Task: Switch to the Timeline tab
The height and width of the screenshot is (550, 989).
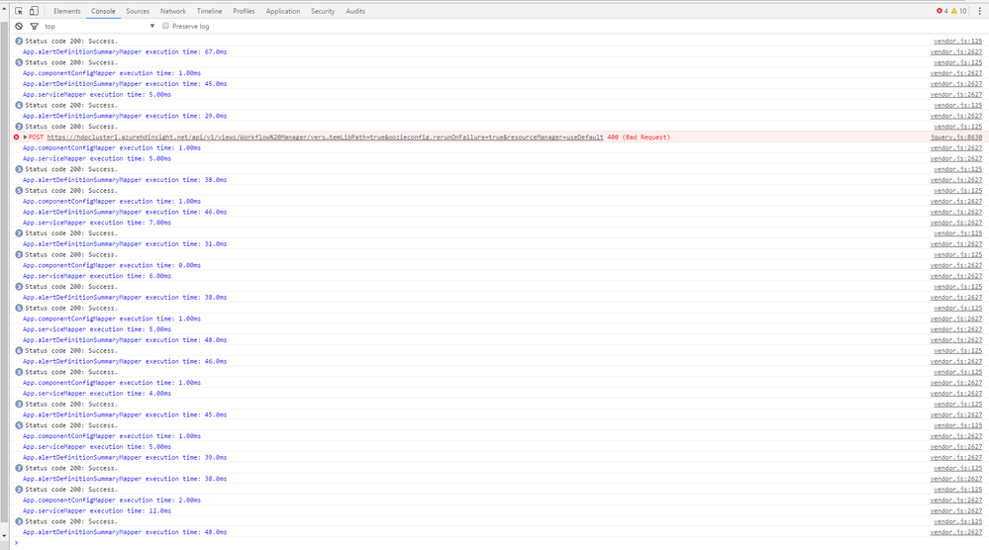Action: tap(210, 11)
